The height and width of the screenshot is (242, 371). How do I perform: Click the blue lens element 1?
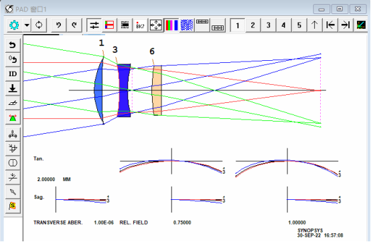pyautogui.click(x=99, y=90)
